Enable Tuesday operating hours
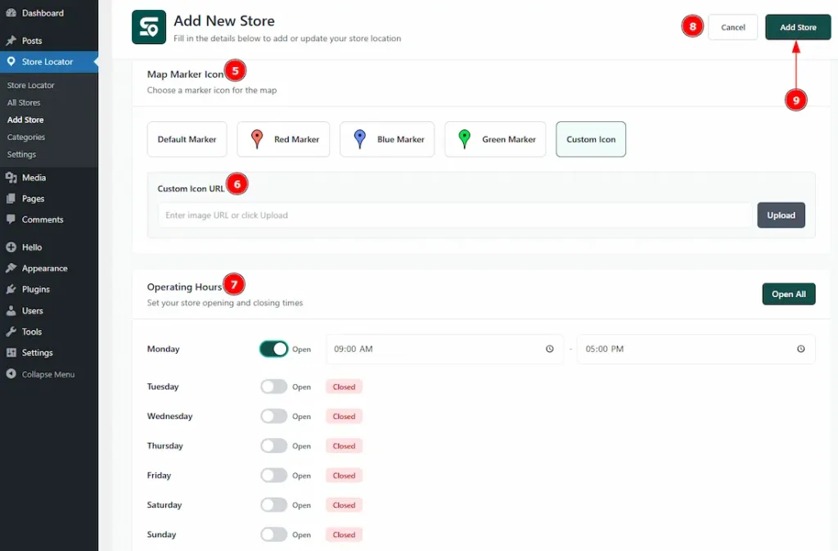The height and width of the screenshot is (551, 838). click(x=273, y=386)
